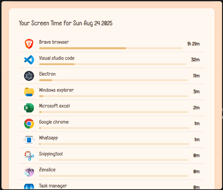Select the Microsoft Excel icon

29,108
